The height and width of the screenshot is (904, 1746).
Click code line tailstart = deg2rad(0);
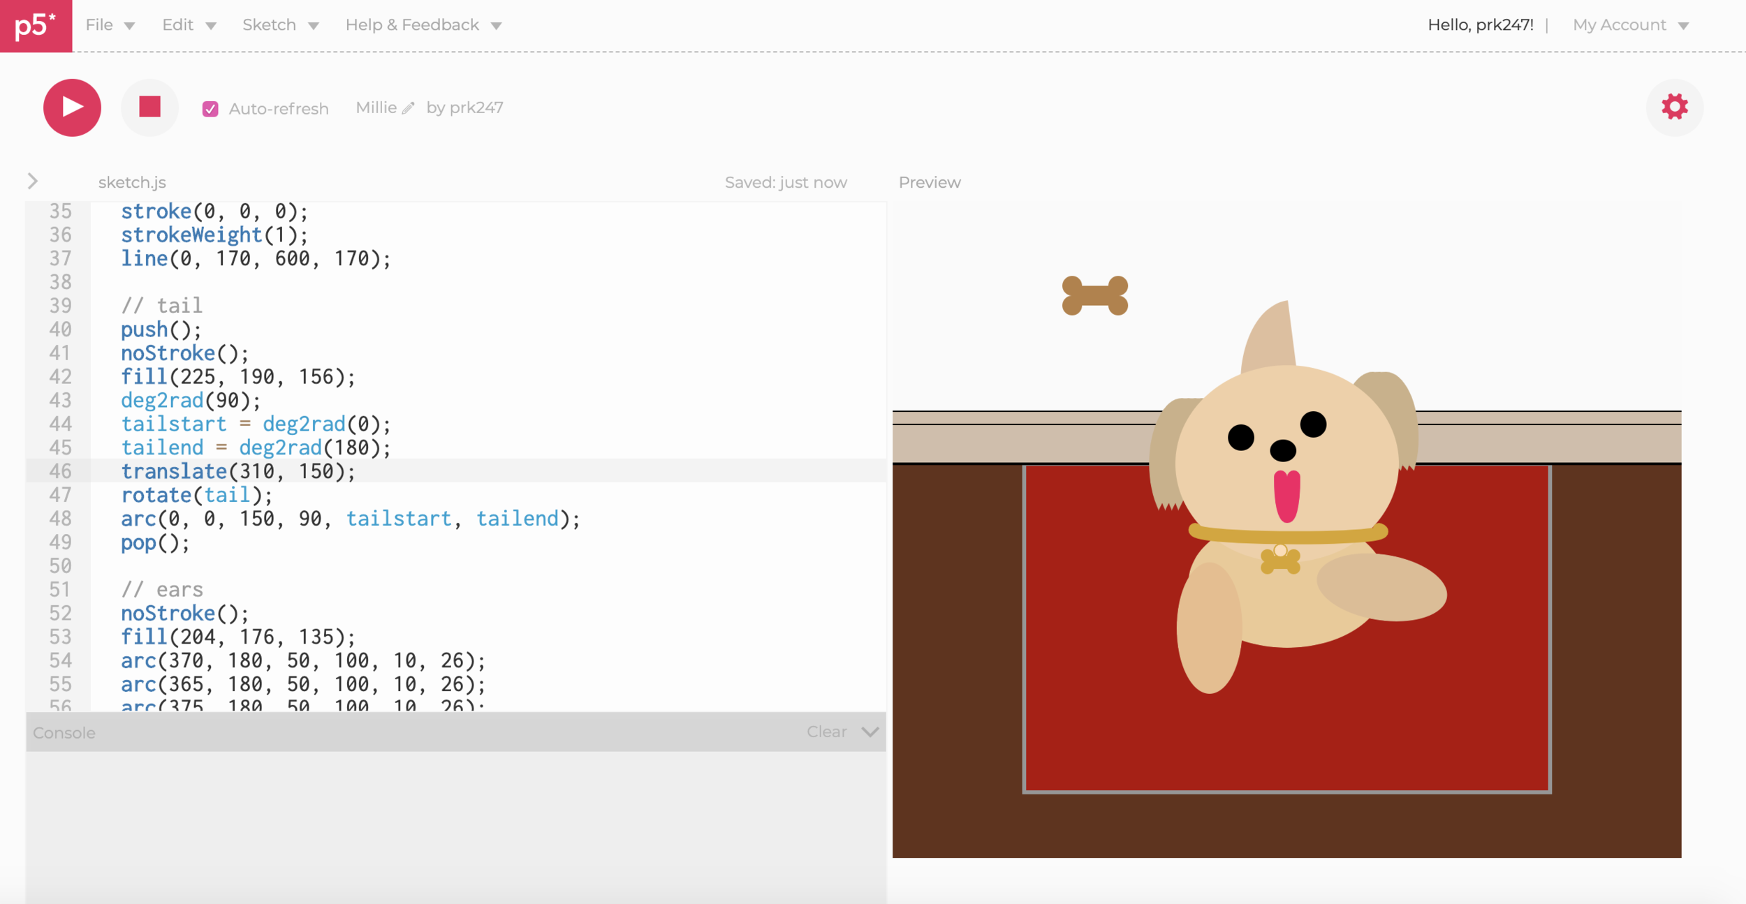(256, 424)
